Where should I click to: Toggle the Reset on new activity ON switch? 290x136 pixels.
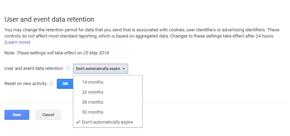point(65,84)
